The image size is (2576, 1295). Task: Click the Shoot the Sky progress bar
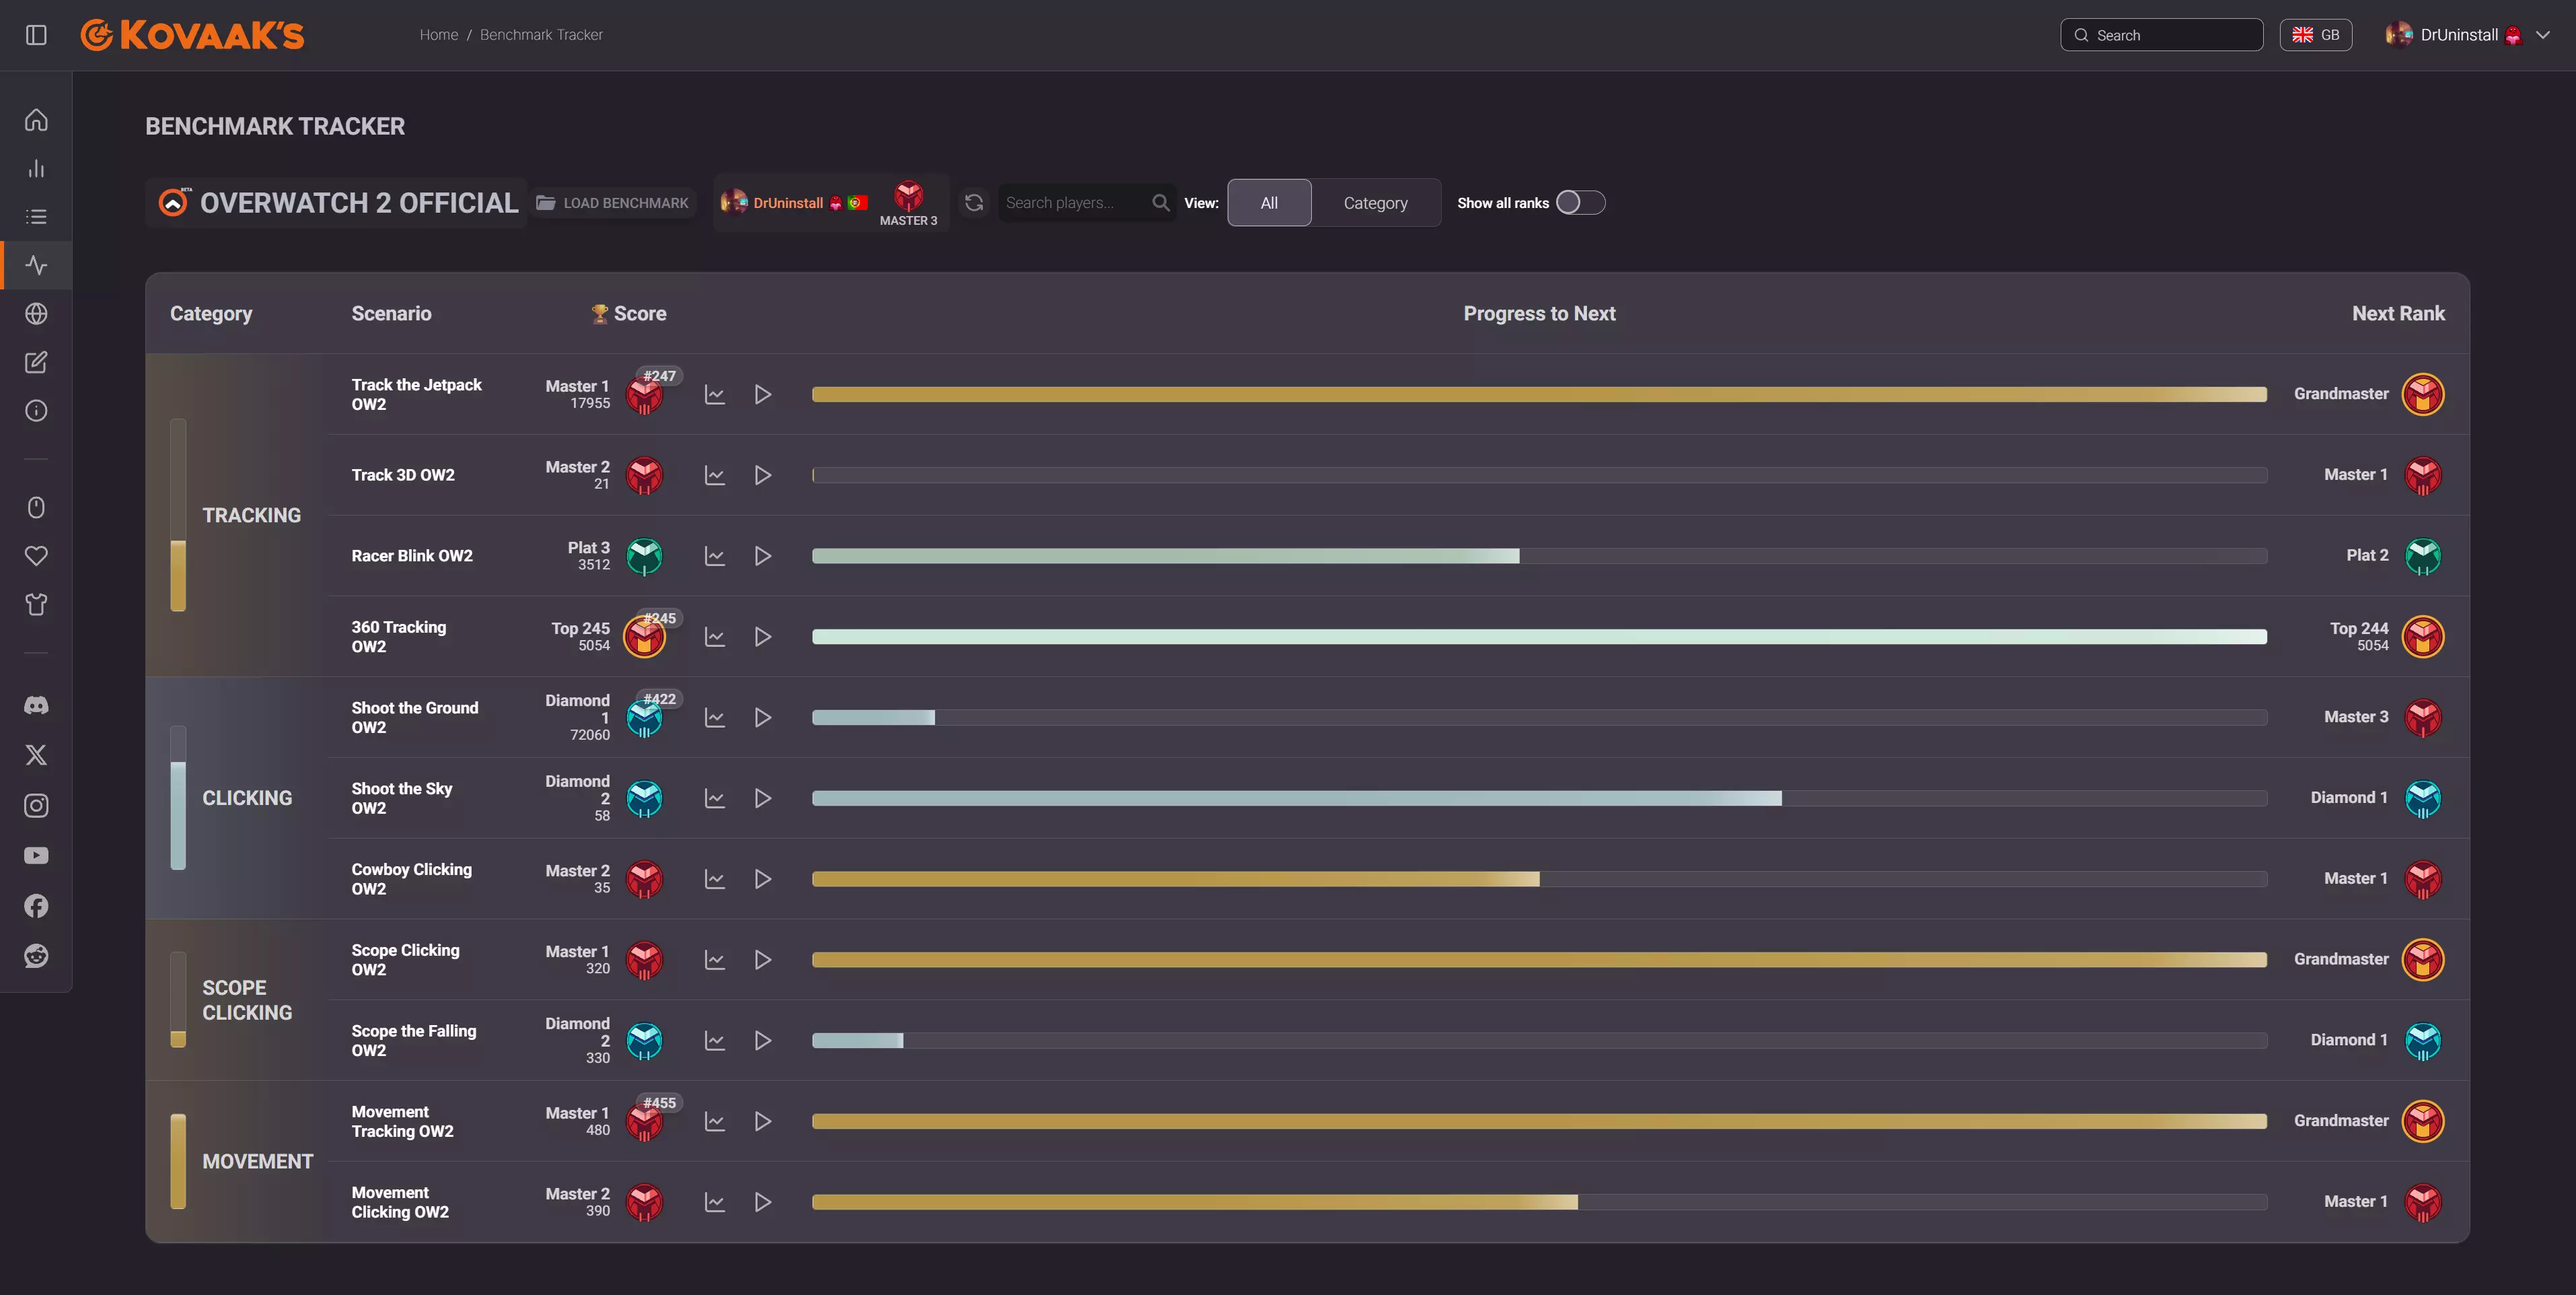[1538, 799]
